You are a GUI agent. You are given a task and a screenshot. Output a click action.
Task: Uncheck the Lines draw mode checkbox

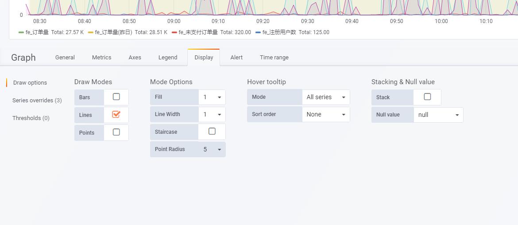click(116, 114)
